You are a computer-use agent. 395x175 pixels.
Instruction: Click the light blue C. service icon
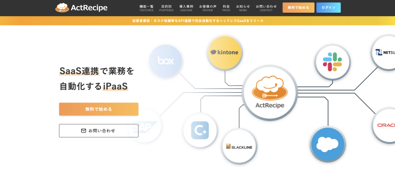(x=200, y=130)
